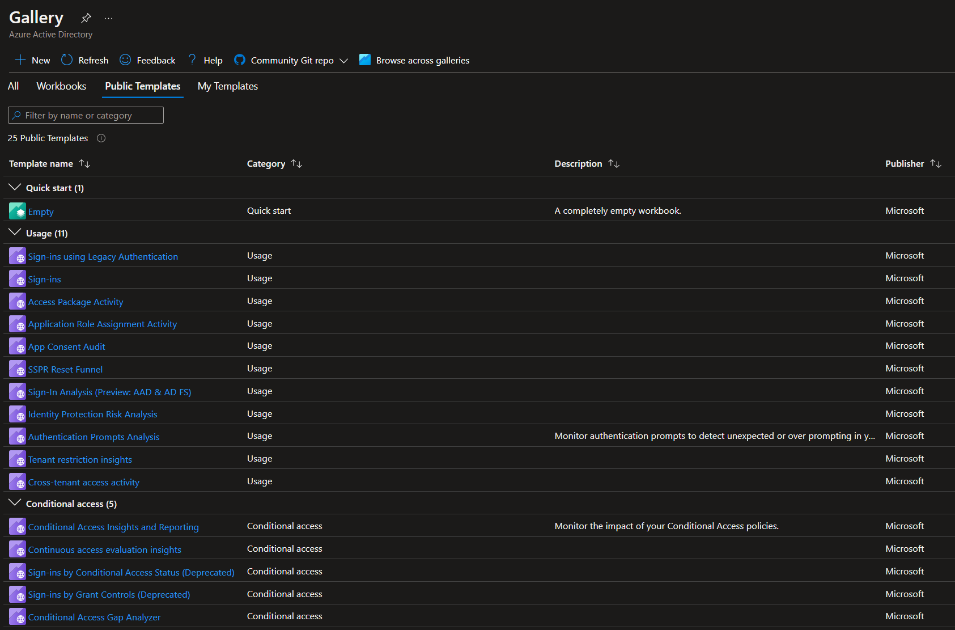The height and width of the screenshot is (630, 955).
Task: Expand the Community Git repo dropdown
Action: (343, 61)
